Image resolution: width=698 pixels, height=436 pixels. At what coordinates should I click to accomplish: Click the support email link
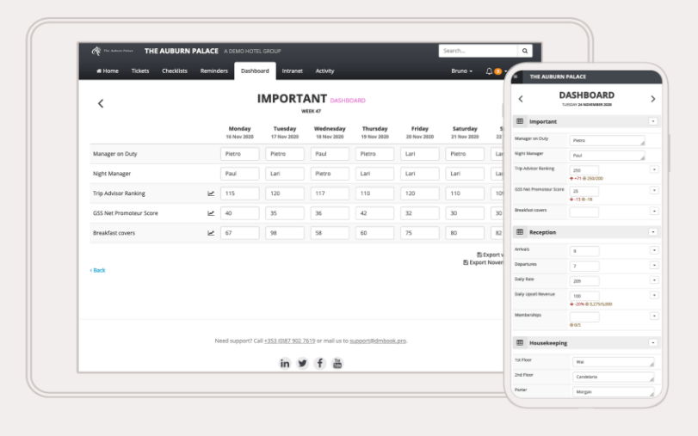coord(378,341)
